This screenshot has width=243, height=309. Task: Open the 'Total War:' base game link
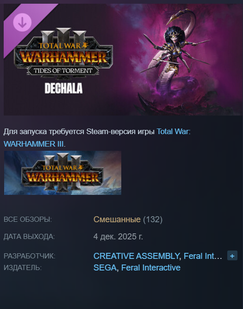[x=174, y=131]
